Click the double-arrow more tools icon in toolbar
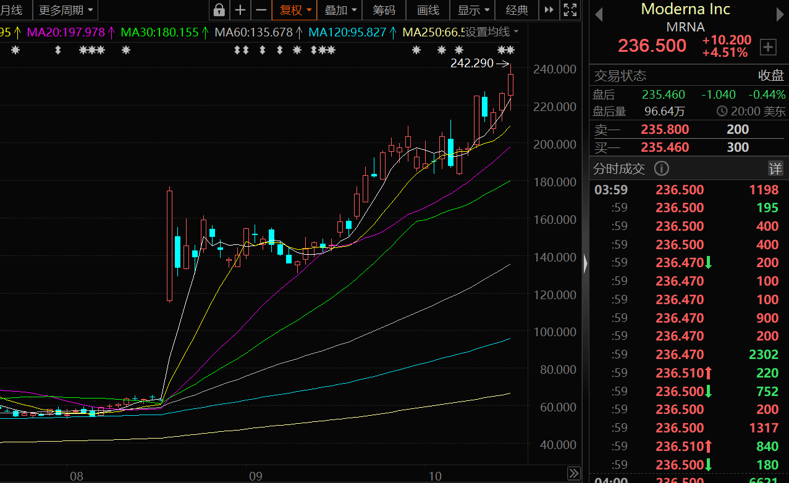 pyautogui.click(x=549, y=10)
